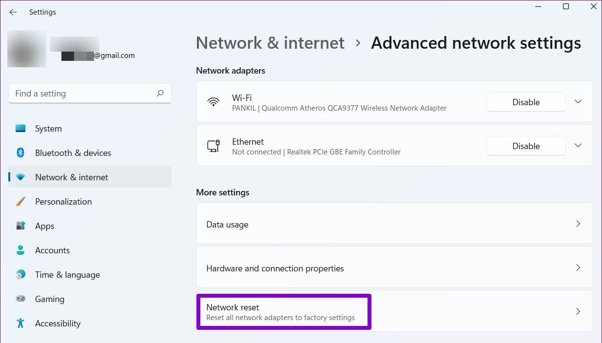Click the Data usage chevron arrow
Screen dimensions: 602x343
point(578,224)
